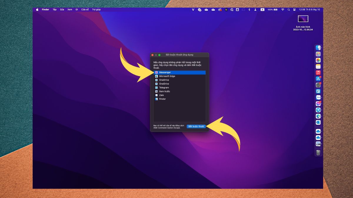Select Xem trước in the list
353x198 pixels.
pos(179,92)
